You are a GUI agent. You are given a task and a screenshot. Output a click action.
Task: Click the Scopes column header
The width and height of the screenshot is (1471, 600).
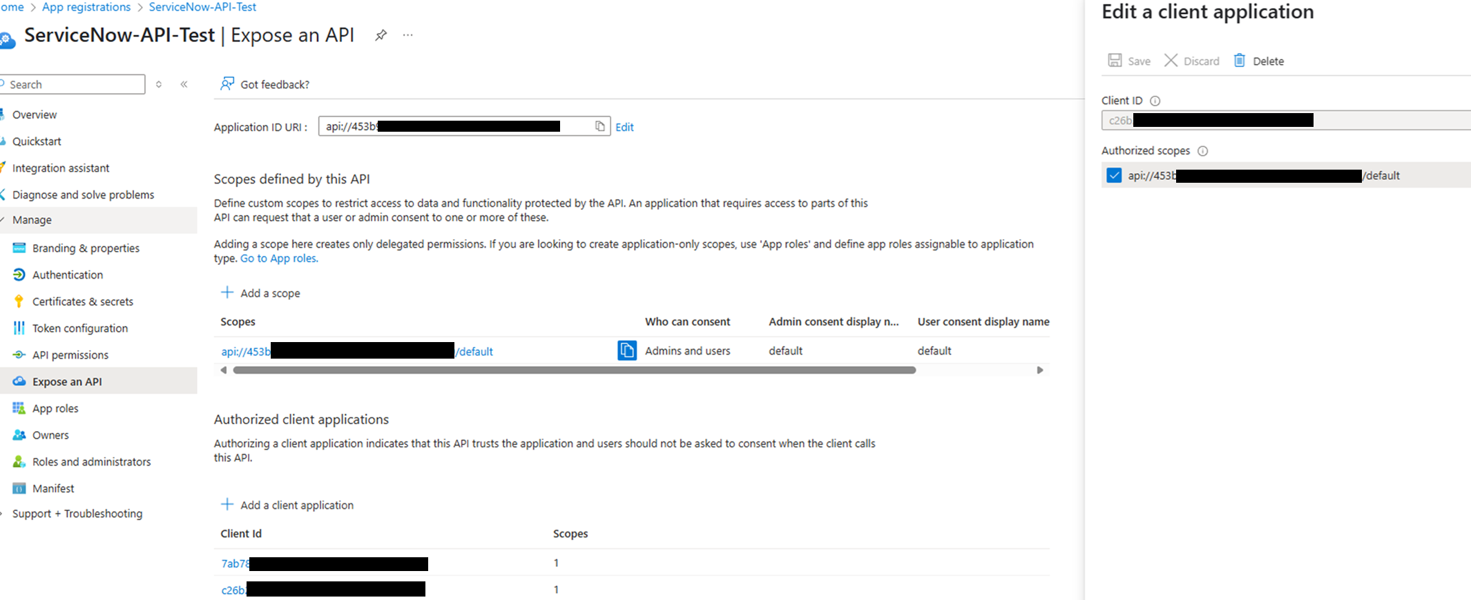click(x=238, y=322)
